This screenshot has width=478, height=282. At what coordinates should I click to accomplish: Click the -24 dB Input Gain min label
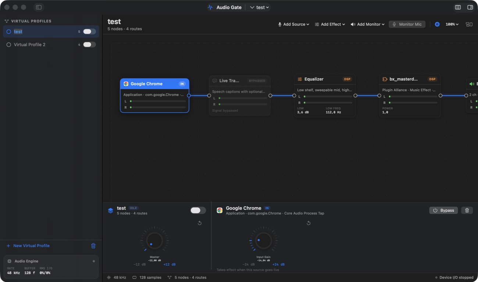[x=249, y=264]
